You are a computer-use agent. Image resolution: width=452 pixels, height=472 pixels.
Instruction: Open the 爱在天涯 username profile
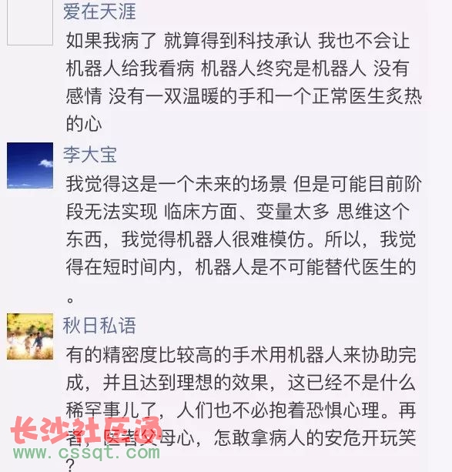99,12
